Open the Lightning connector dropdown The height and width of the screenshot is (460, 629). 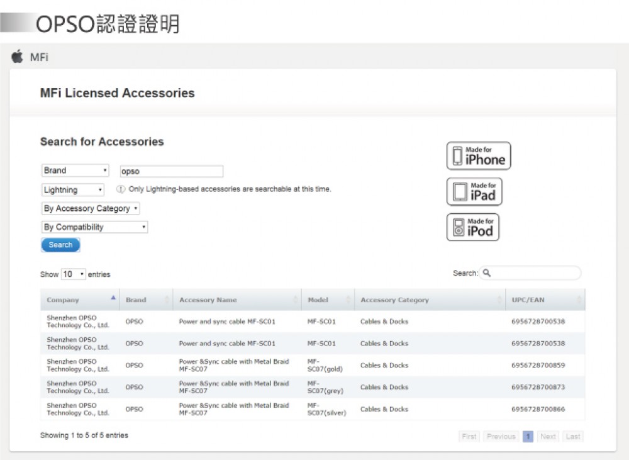tap(72, 189)
